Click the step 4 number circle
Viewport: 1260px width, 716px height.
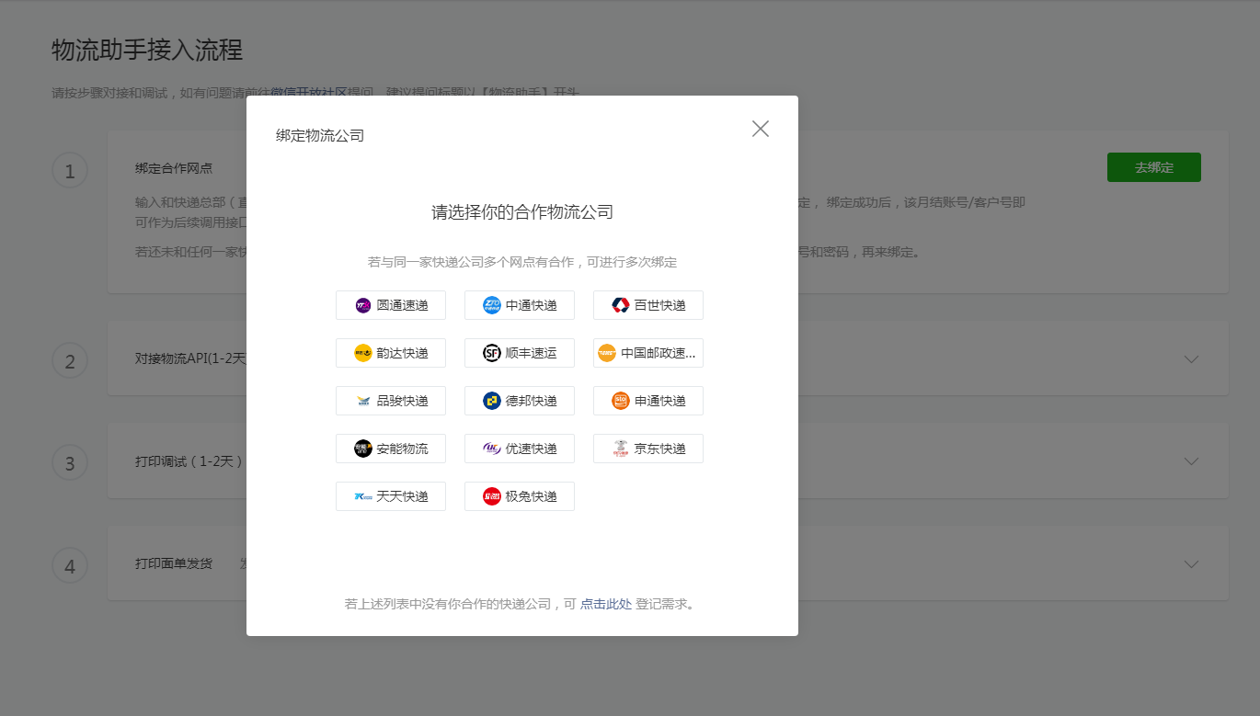click(x=70, y=566)
